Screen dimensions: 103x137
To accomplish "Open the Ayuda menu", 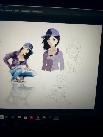I will click(6, 7).
